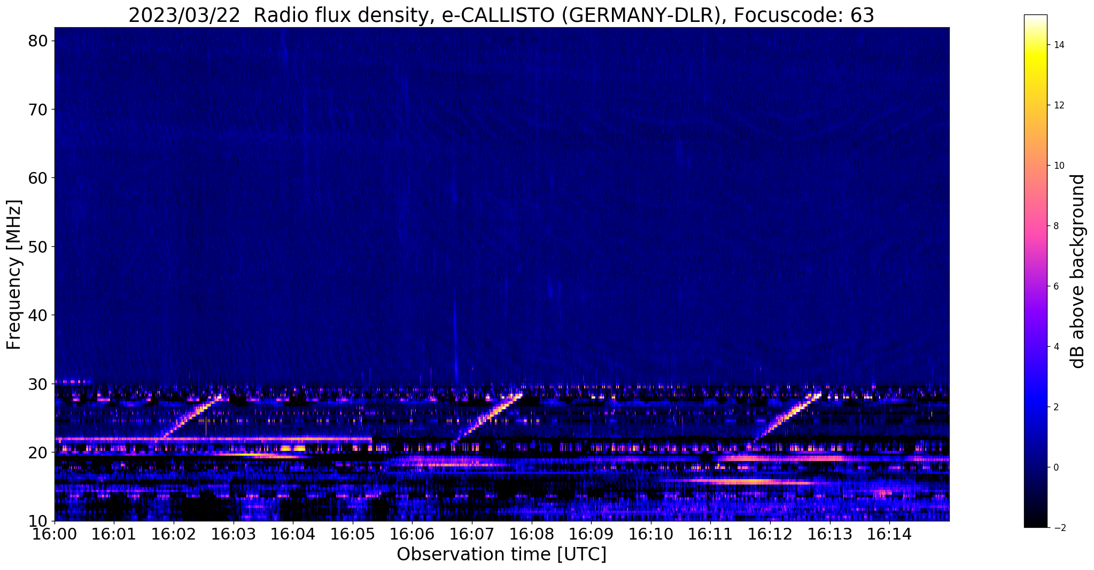Click the 60 frequency tick label
Viewport: 1094px width, 570px height.
[38, 178]
